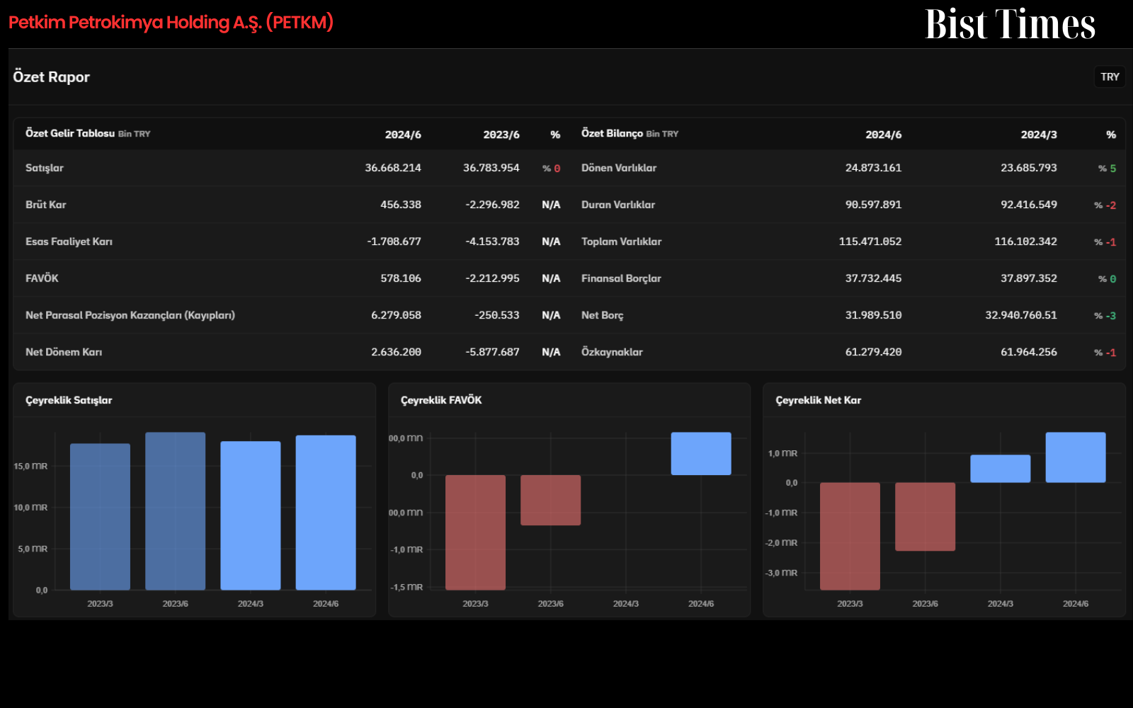Click the Esas Faaliyet Karı label
1133x708 pixels.
[69, 241]
